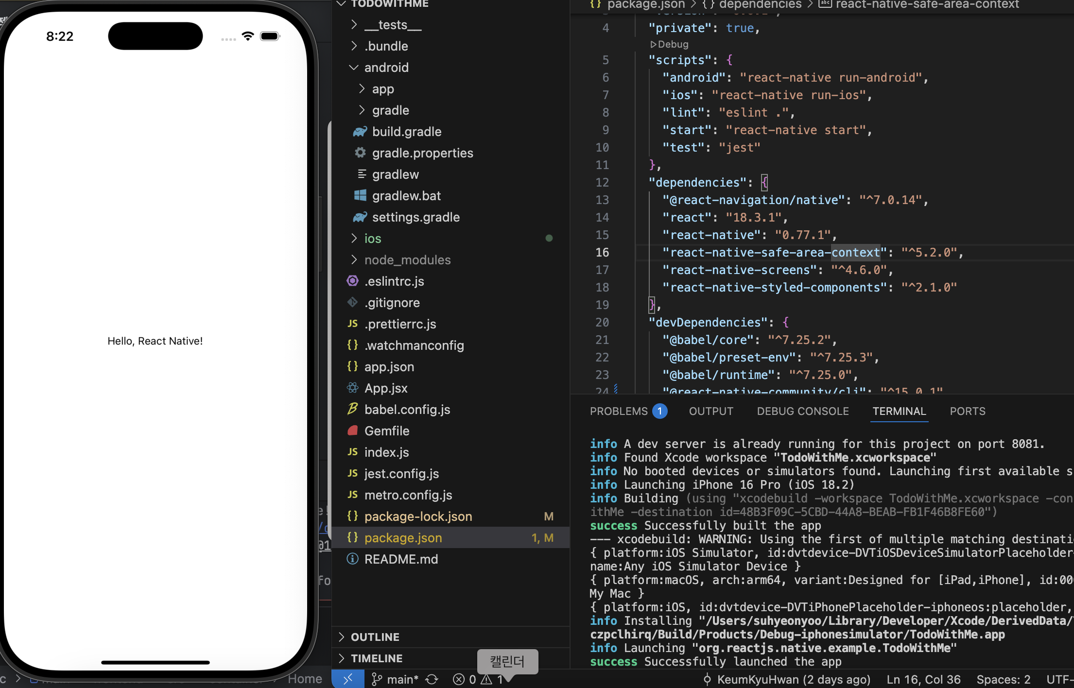Open the Gemfile ruby file
The width and height of the screenshot is (1074, 688).
click(x=386, y=431)
